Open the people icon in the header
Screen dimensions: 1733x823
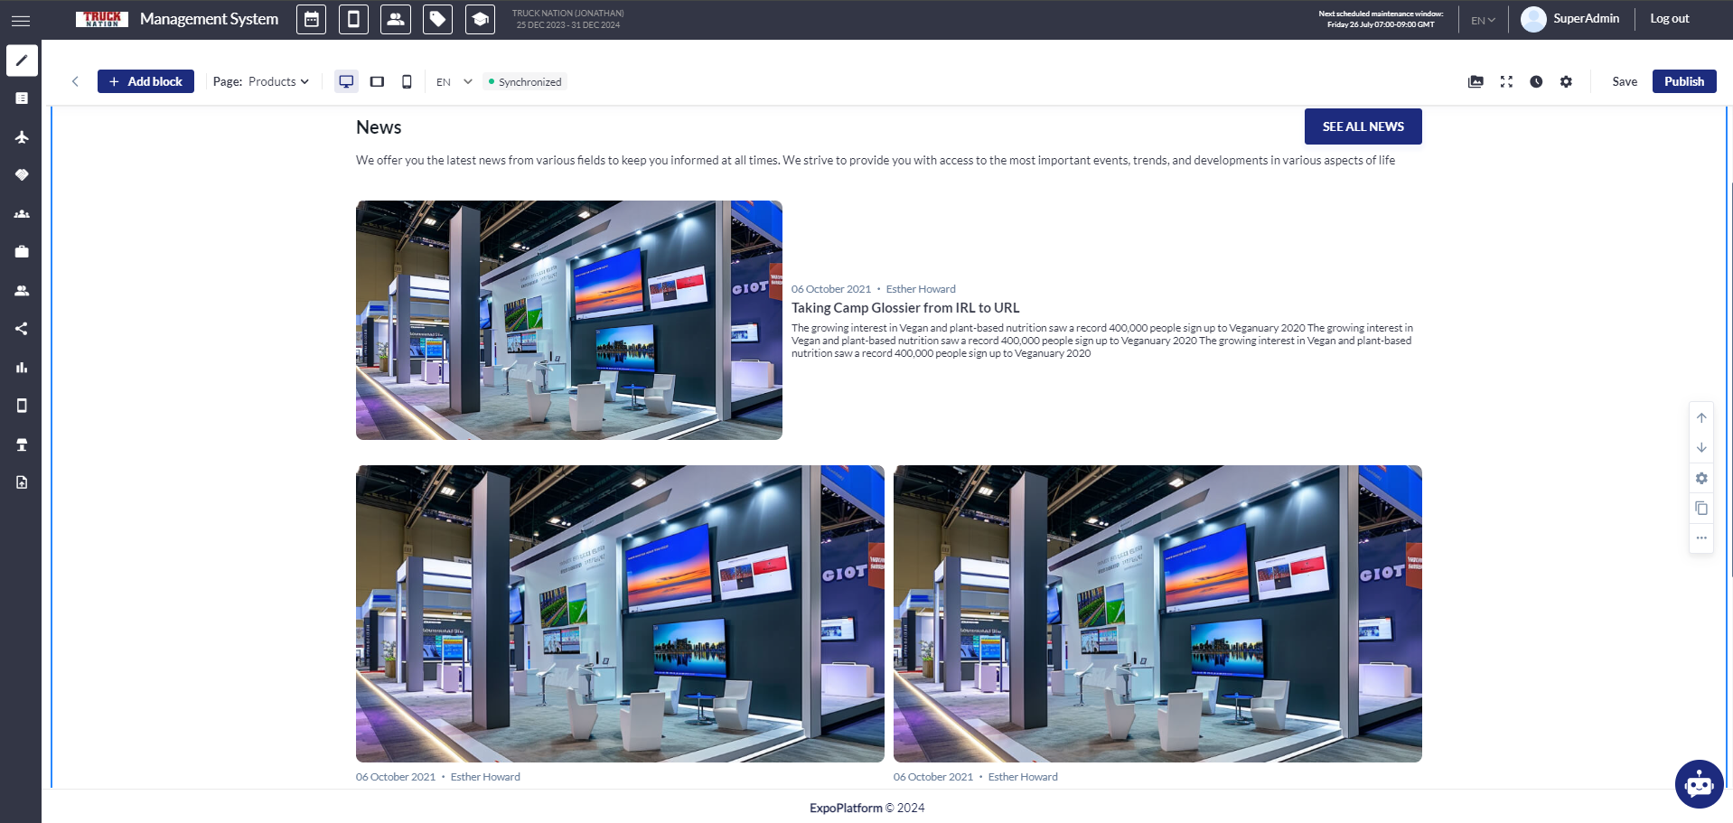pos(396,19)
